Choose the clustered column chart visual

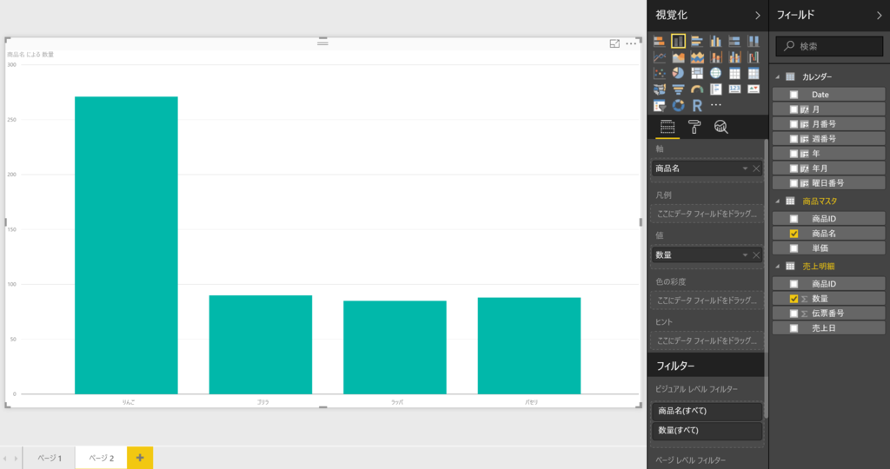coord(716,41)
